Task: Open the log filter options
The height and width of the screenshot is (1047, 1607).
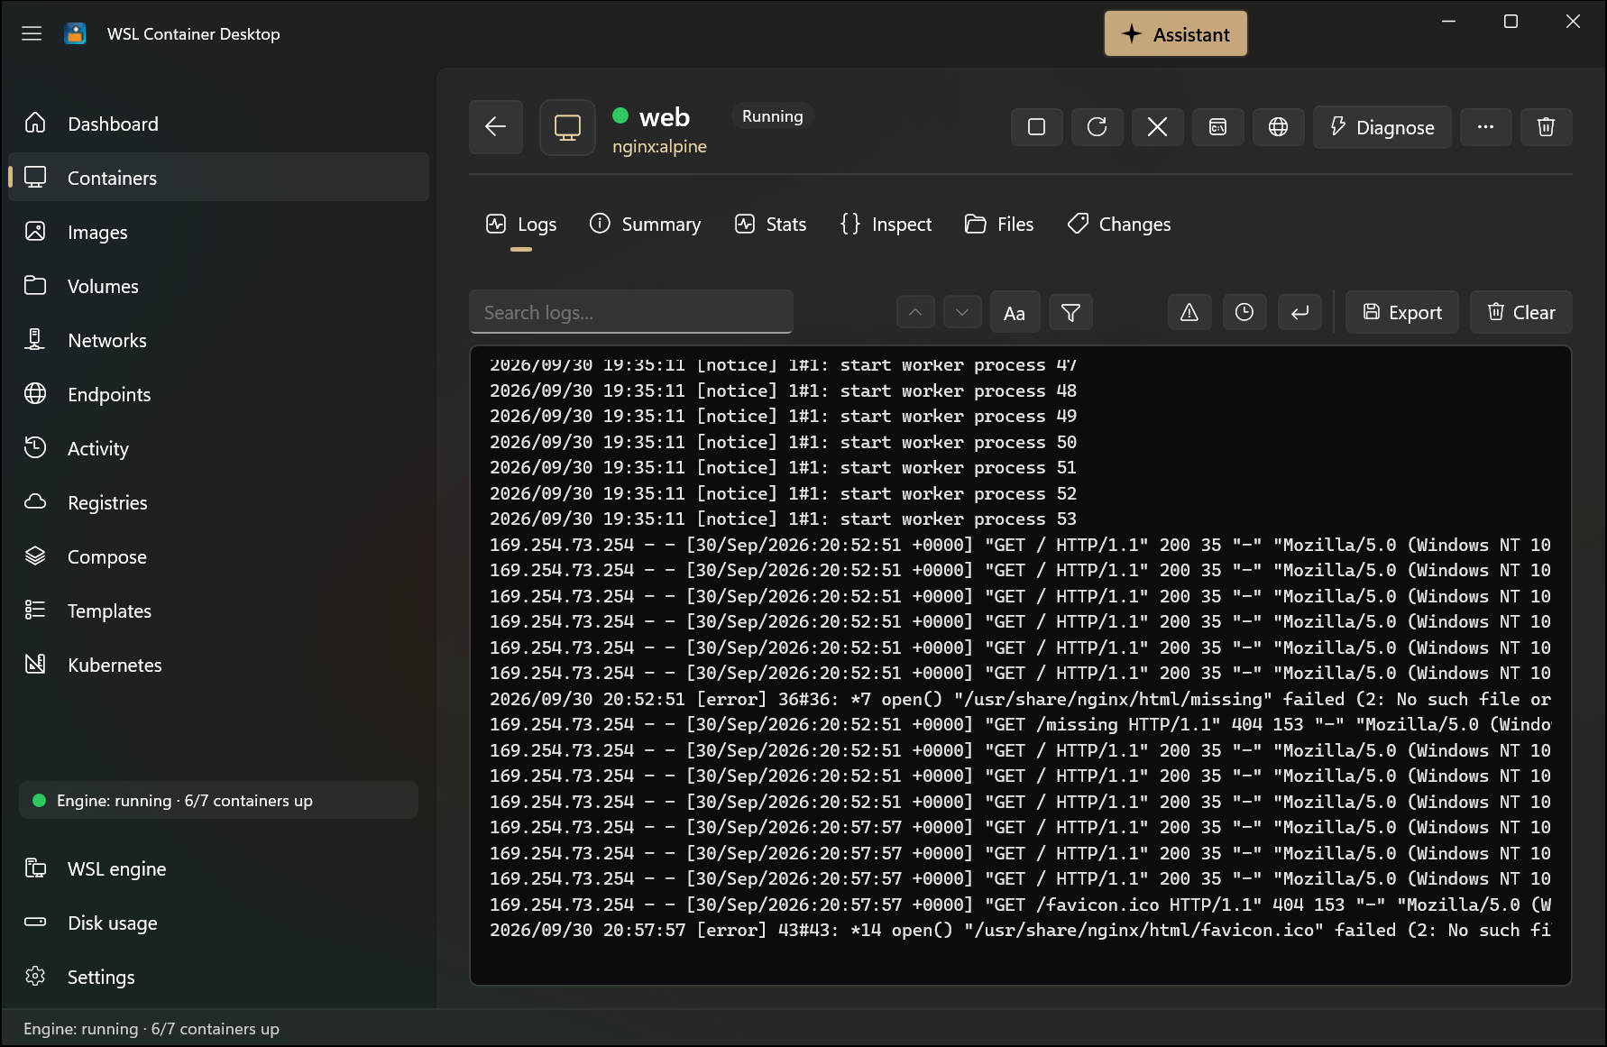Action: click(1070, 312)
